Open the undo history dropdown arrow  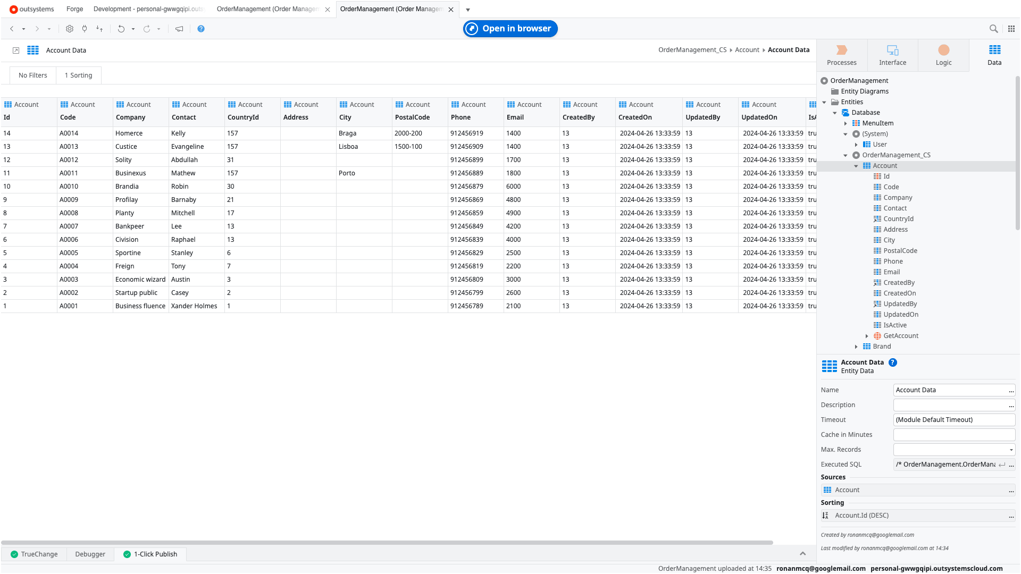click(x=133, y=29)
